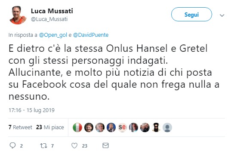234x157 pixels.
Task: Click the @Luca_Mussati handle
Action: tap(49, 19)
